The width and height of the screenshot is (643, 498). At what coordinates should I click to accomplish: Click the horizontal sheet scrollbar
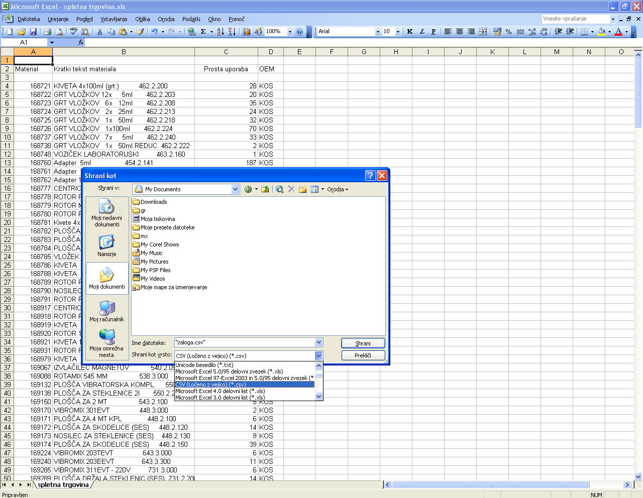[x=490, y=484]
